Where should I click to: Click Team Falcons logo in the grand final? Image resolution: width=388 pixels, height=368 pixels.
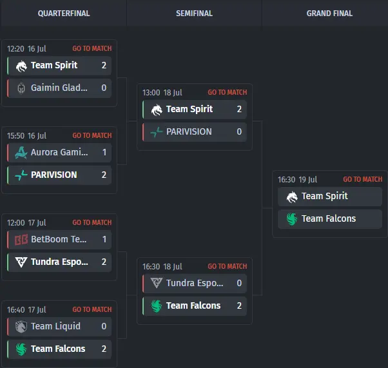coord(292,219)
